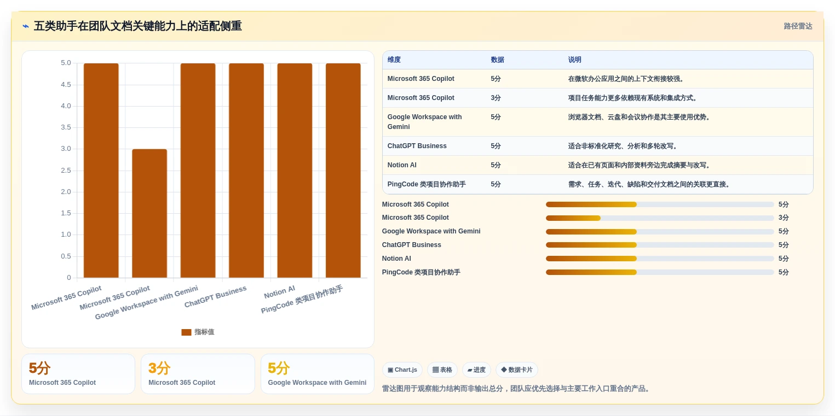Click the 进度 chip

click(476, 370)
